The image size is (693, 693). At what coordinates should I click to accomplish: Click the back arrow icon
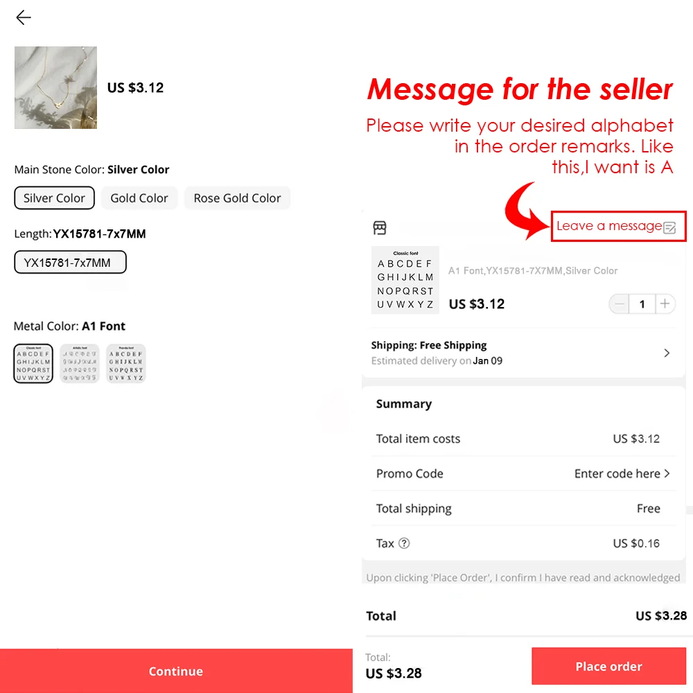[x=24, y=18]
